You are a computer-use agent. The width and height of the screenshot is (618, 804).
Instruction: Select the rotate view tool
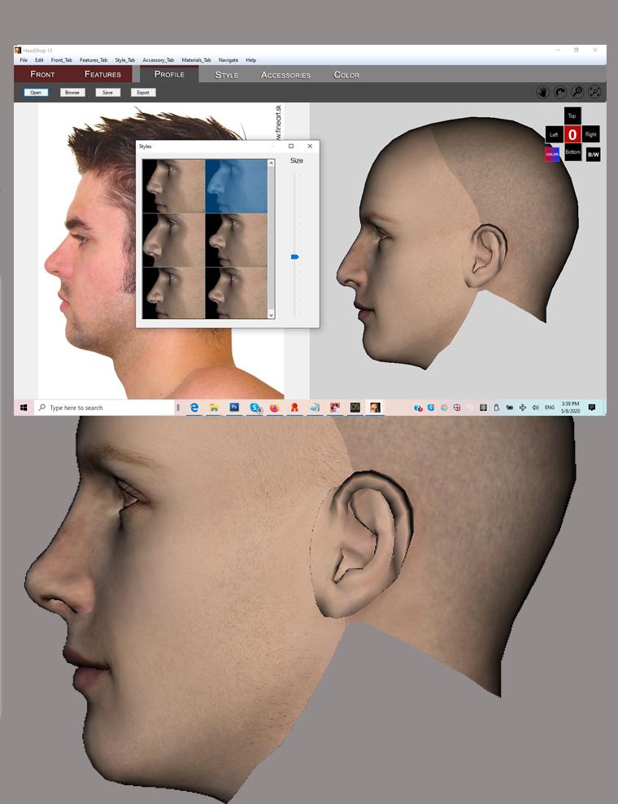point(560,92)
